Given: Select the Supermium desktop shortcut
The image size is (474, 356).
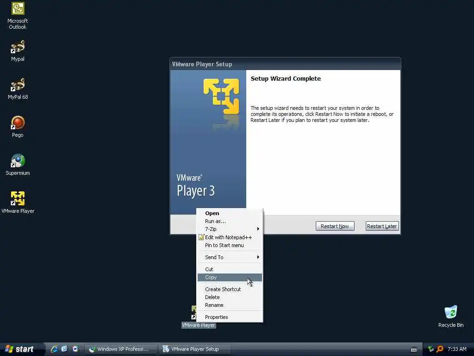Looking at the screenshot, I should 18,165.
